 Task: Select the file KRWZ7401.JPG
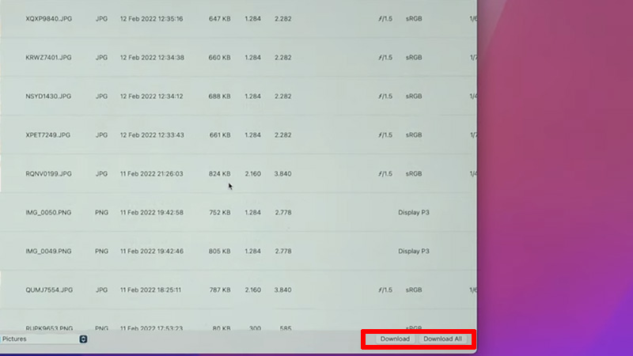(x=48, y=58)
